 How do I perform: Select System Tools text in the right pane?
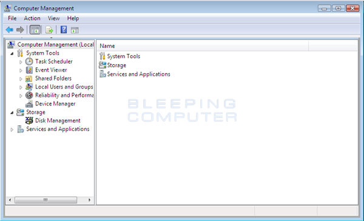pyautogui.click(x=124, y=56)
